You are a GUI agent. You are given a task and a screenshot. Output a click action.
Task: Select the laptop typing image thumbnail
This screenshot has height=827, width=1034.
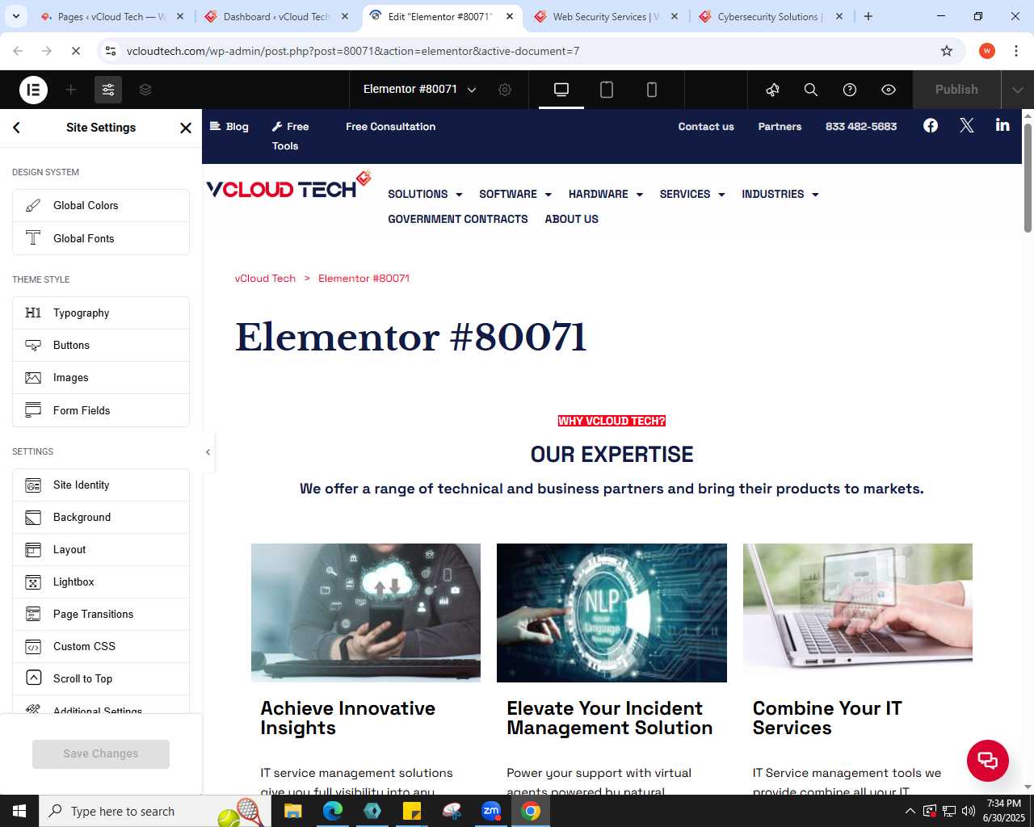(858, 613)
